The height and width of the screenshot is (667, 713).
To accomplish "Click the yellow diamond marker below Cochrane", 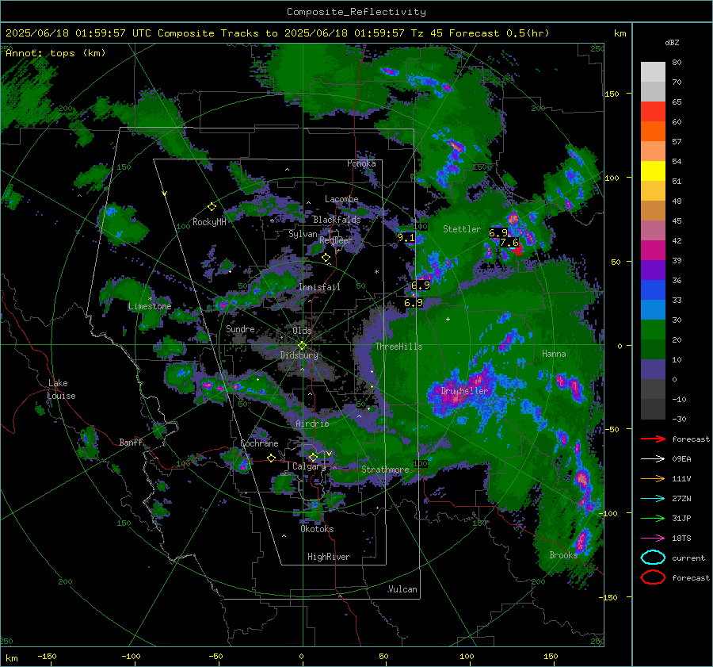I will (x=272, y=458).
